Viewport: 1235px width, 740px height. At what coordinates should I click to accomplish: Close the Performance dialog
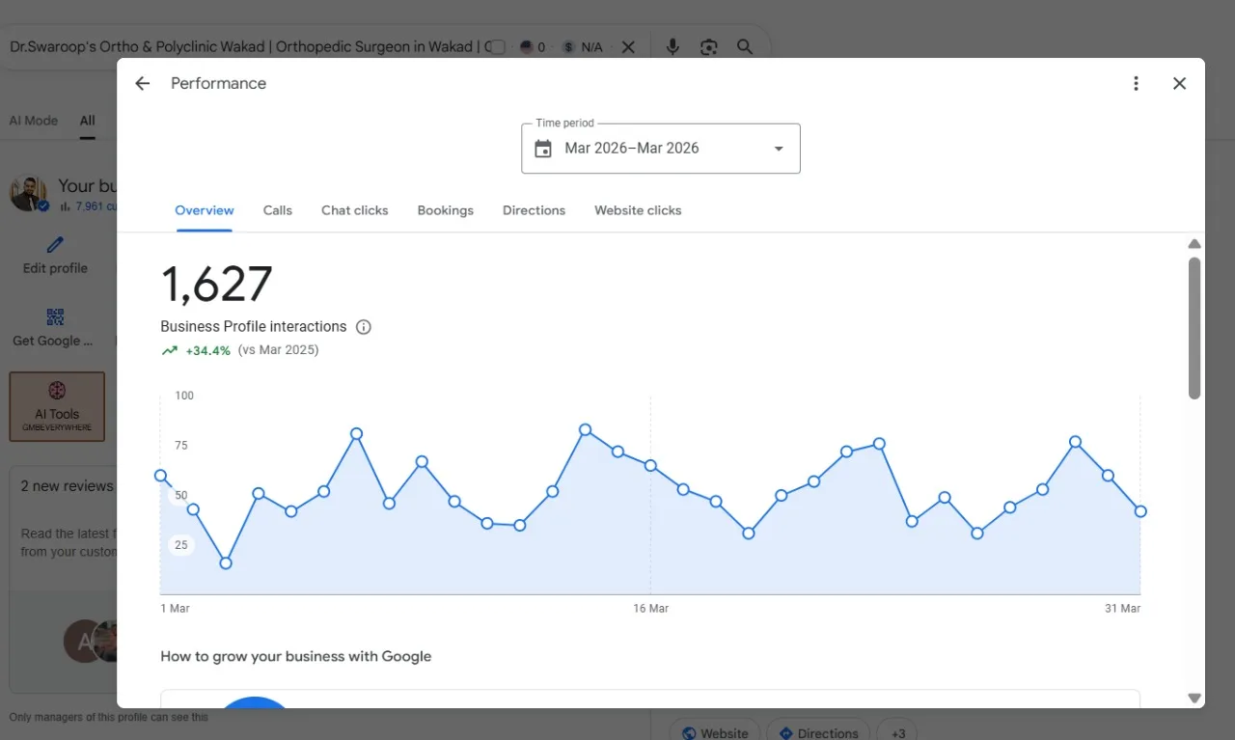(1179, 84)
